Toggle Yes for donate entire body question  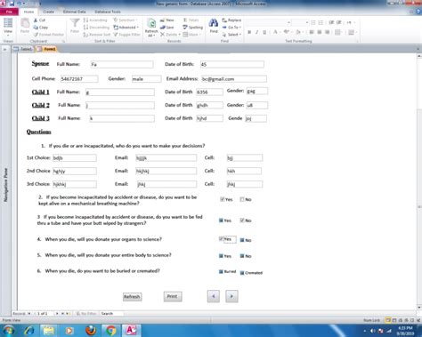[x=221, y=256]
